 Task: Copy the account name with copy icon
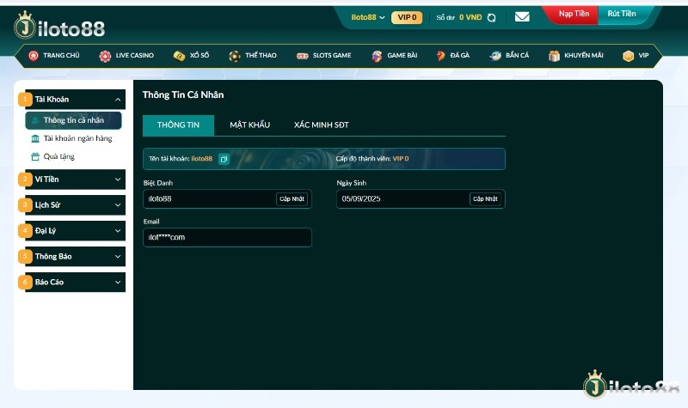pyautogui.click(x=224, y=159)
